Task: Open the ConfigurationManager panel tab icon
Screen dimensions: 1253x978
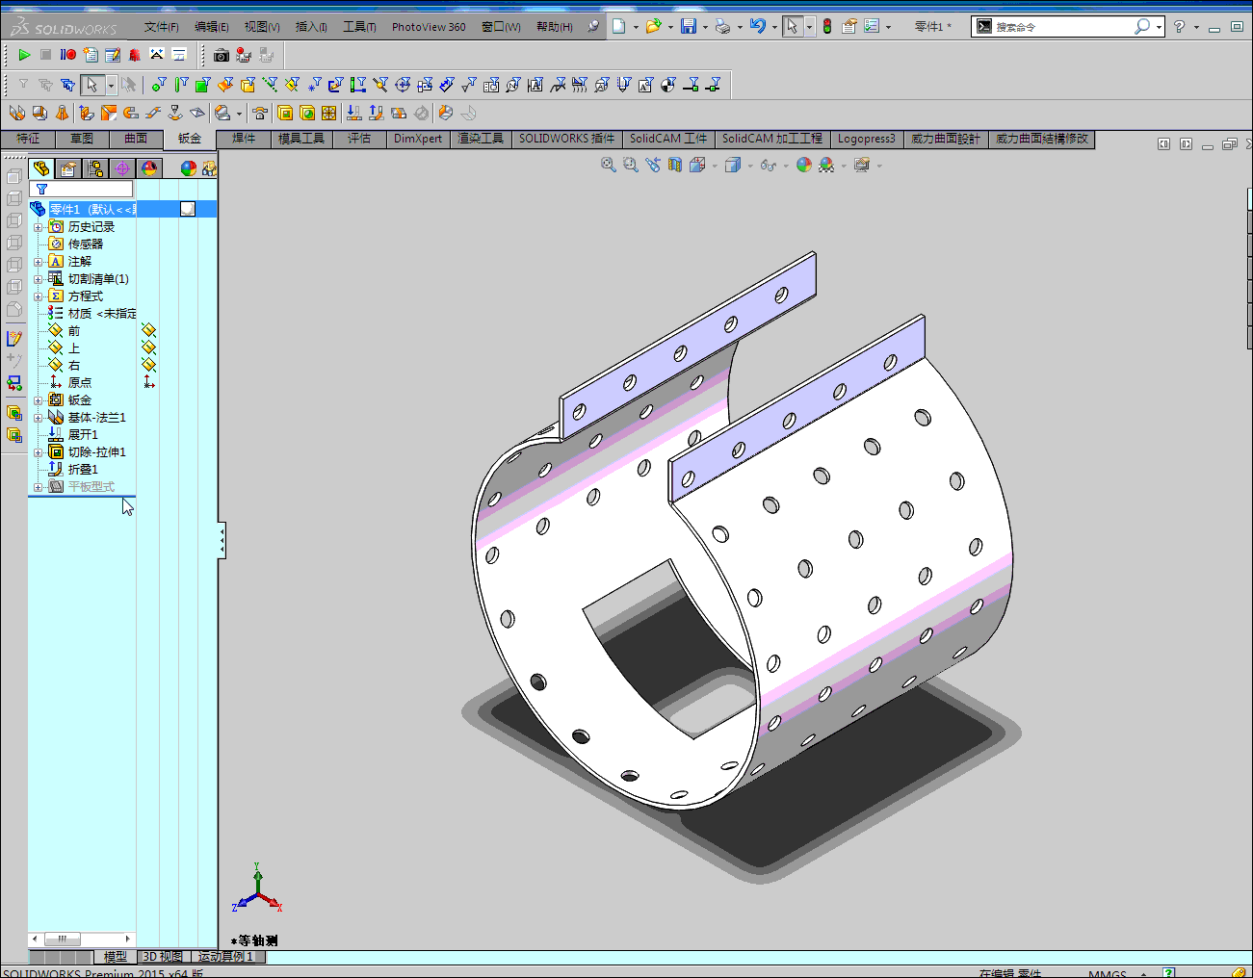Action: 95,169
